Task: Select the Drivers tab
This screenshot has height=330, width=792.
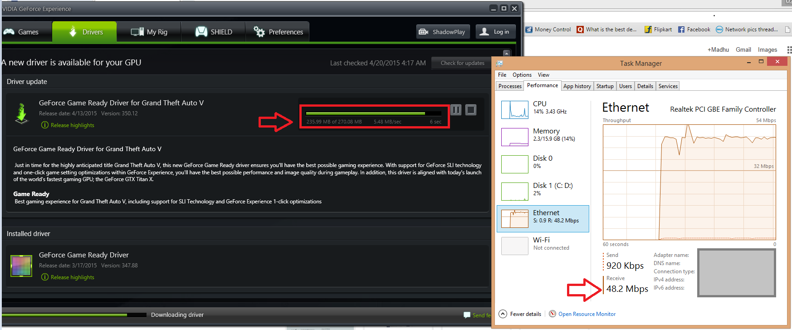Action: pyautogui.click(x=84, y=32)
